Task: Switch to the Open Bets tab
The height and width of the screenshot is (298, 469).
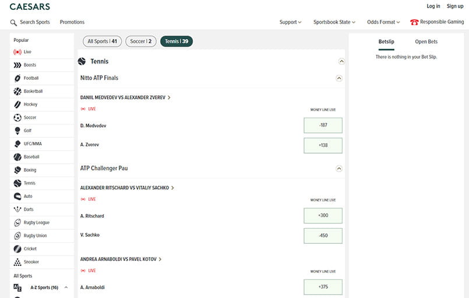Action: (426, 42)
